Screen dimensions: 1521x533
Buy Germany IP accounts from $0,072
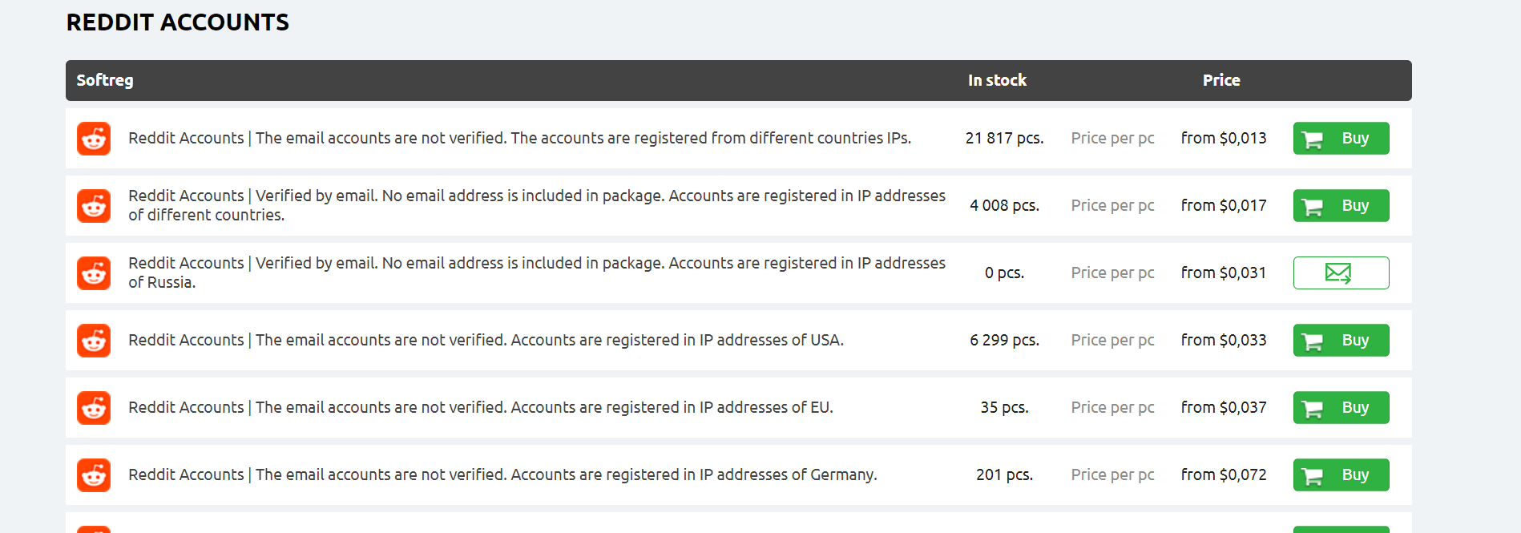pyautogui.click(x=1340, y=475)
